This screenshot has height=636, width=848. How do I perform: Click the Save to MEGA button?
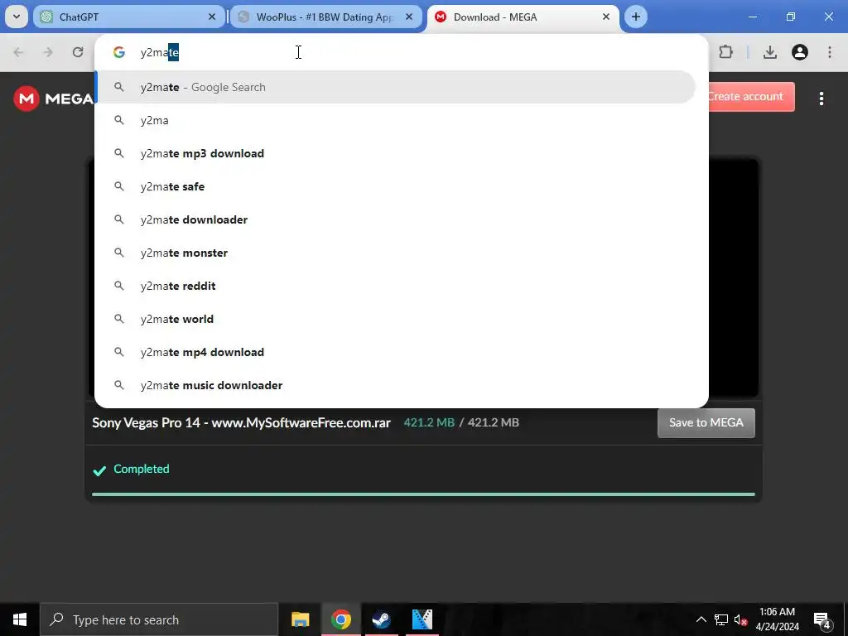point(706,423)
